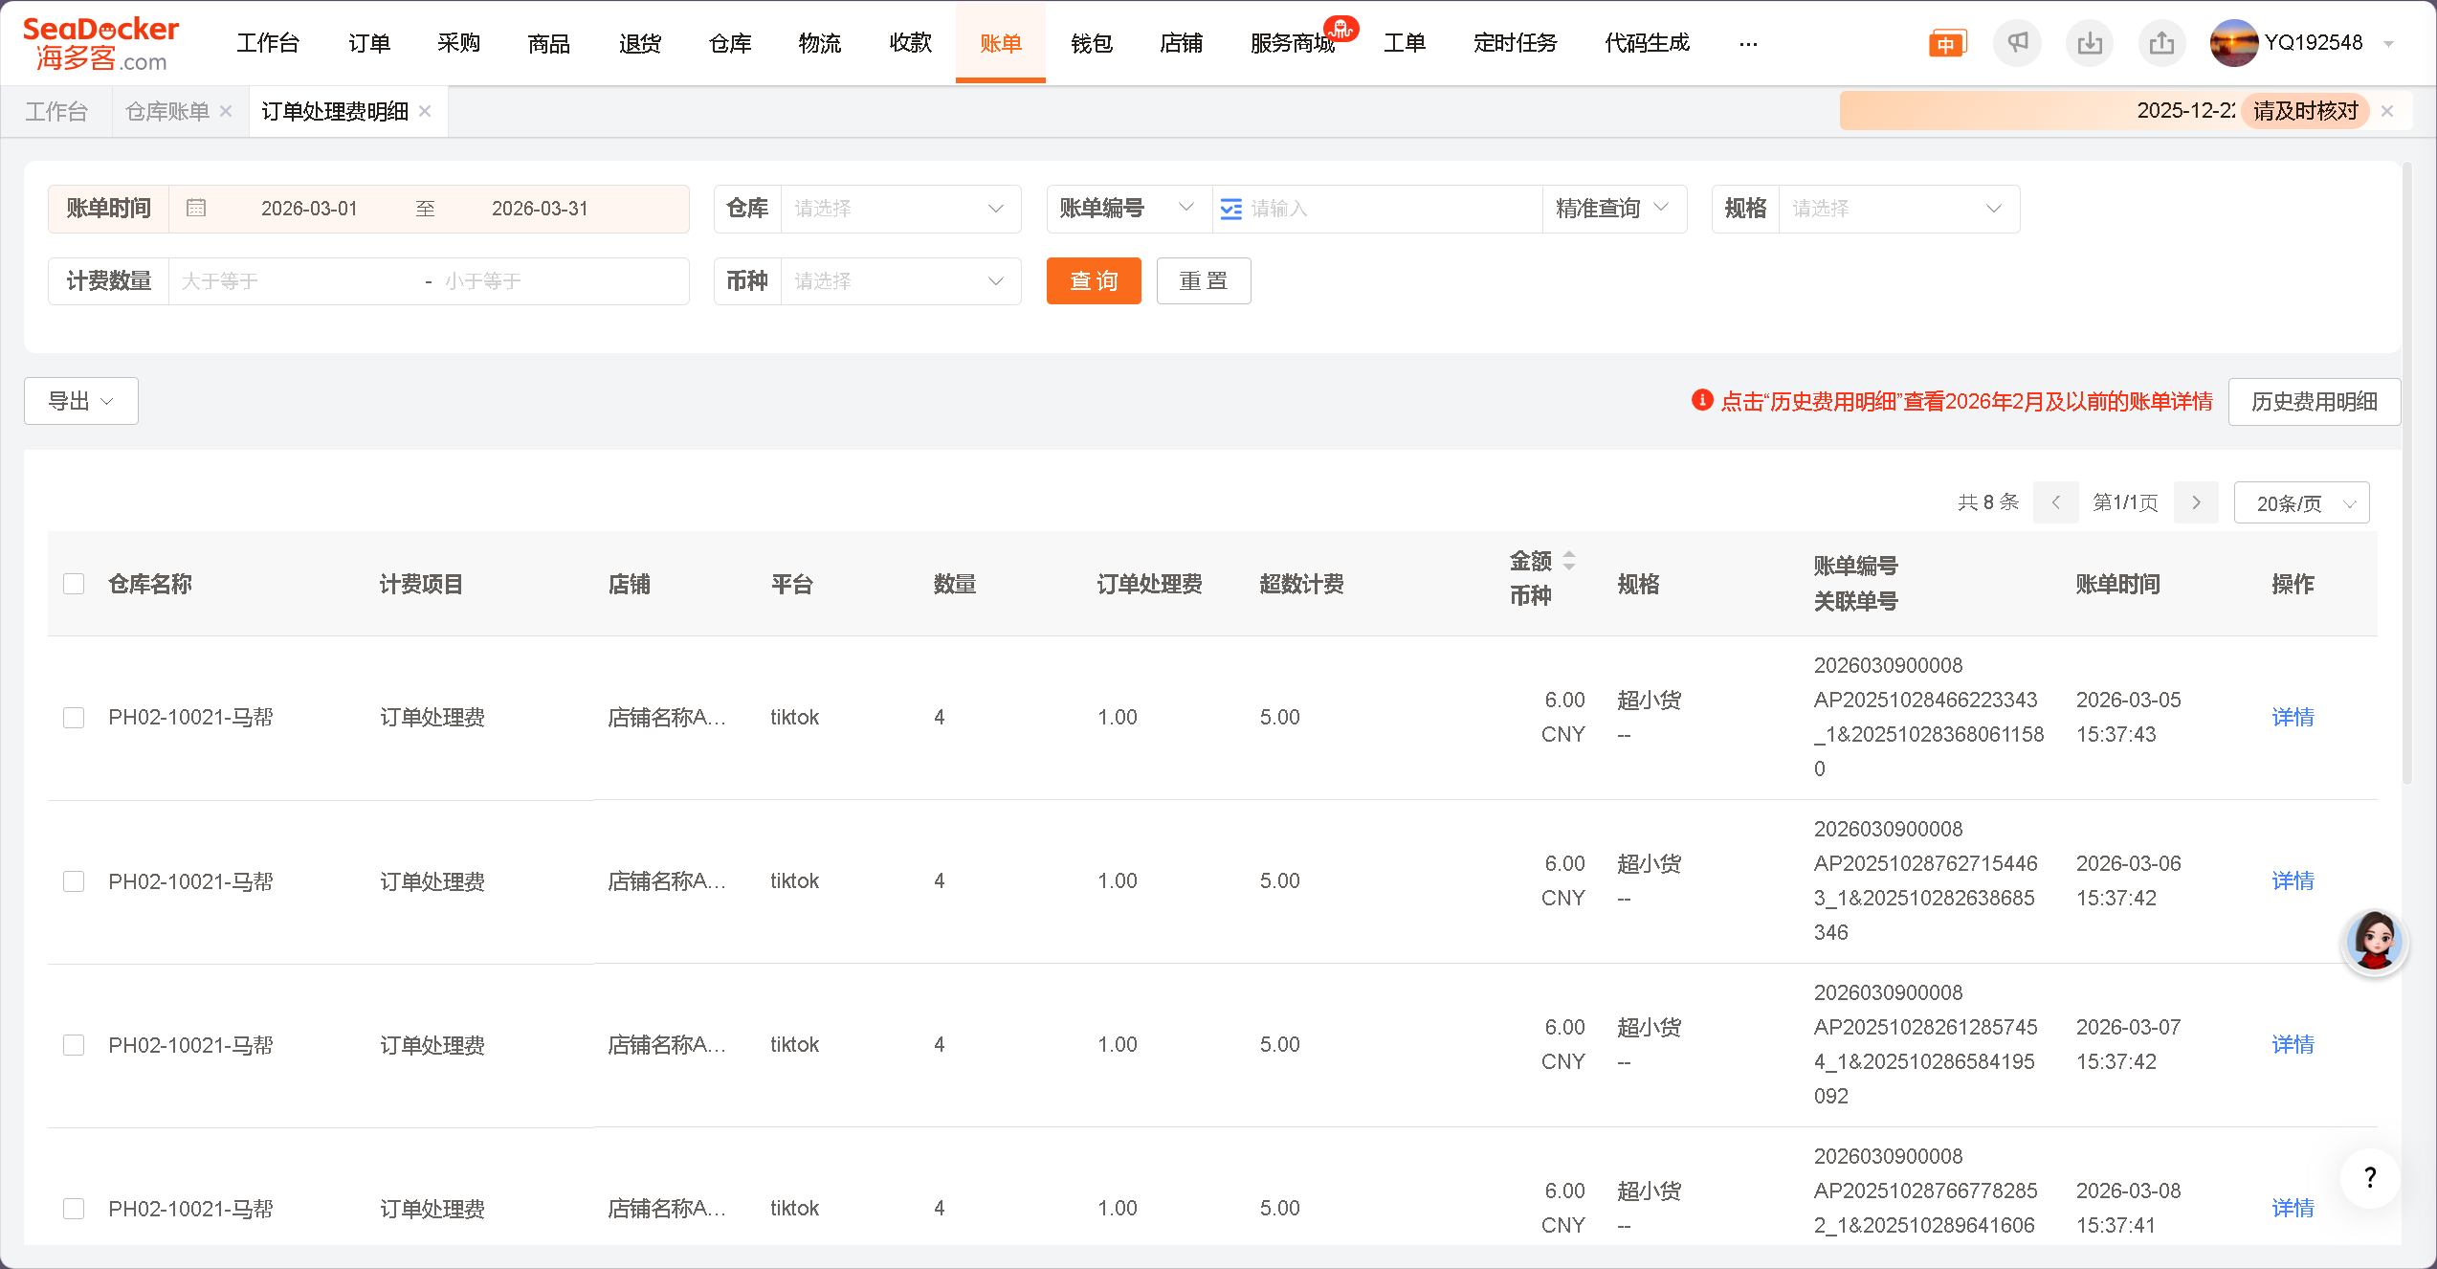Screen dimensions: 2437x1269
Task: Open the download center icon
Action: click(x=2090, y=43)
